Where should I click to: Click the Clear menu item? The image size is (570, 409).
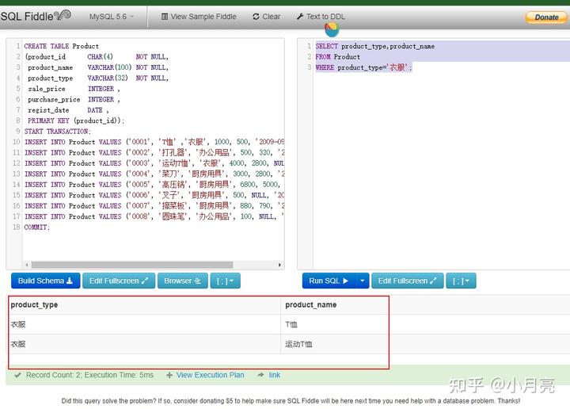pos(267,17)
